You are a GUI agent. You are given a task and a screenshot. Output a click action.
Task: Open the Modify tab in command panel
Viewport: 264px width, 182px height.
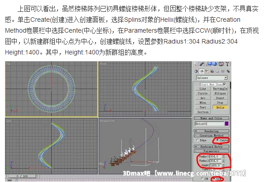pos(202,64)
